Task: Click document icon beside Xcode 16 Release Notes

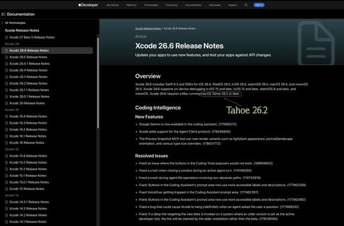Action: (6, 142)
